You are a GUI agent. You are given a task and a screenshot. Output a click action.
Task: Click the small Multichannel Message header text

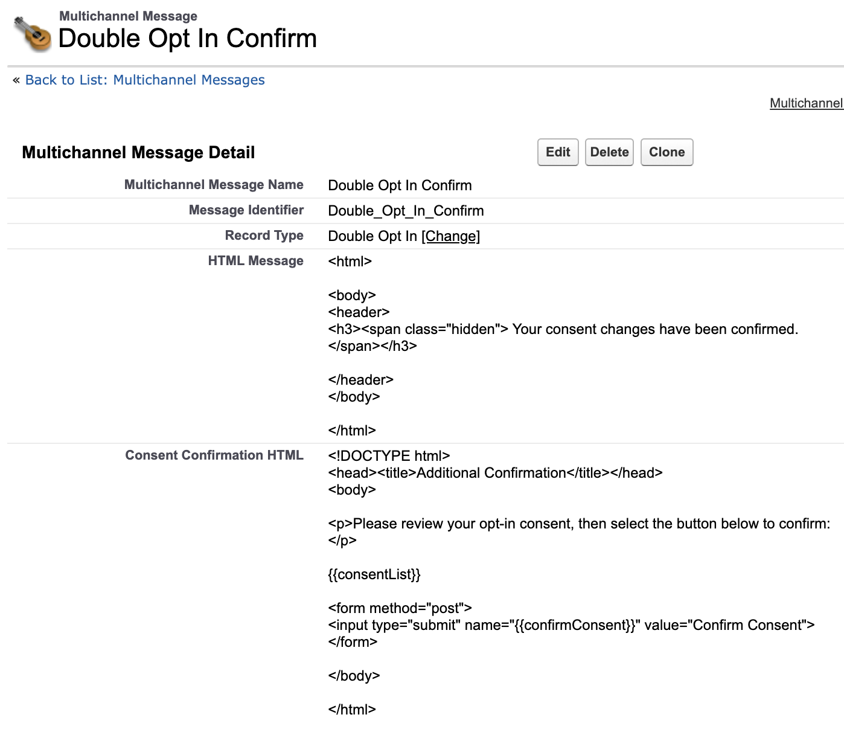(x=128, y=16)
